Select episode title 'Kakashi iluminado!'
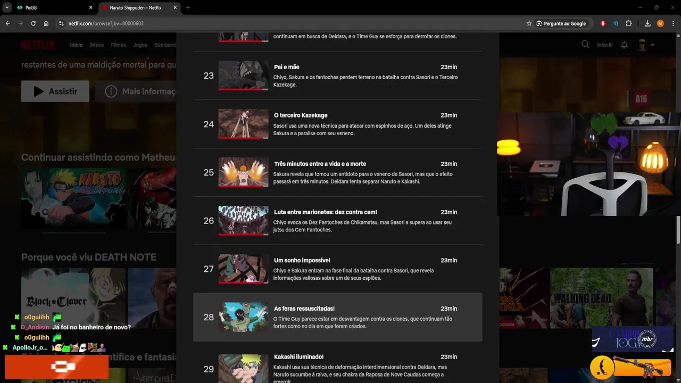The image size is (681, 383). click(x=298, y=357)
